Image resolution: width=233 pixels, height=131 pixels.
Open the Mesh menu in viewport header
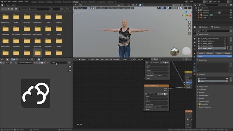112,8
